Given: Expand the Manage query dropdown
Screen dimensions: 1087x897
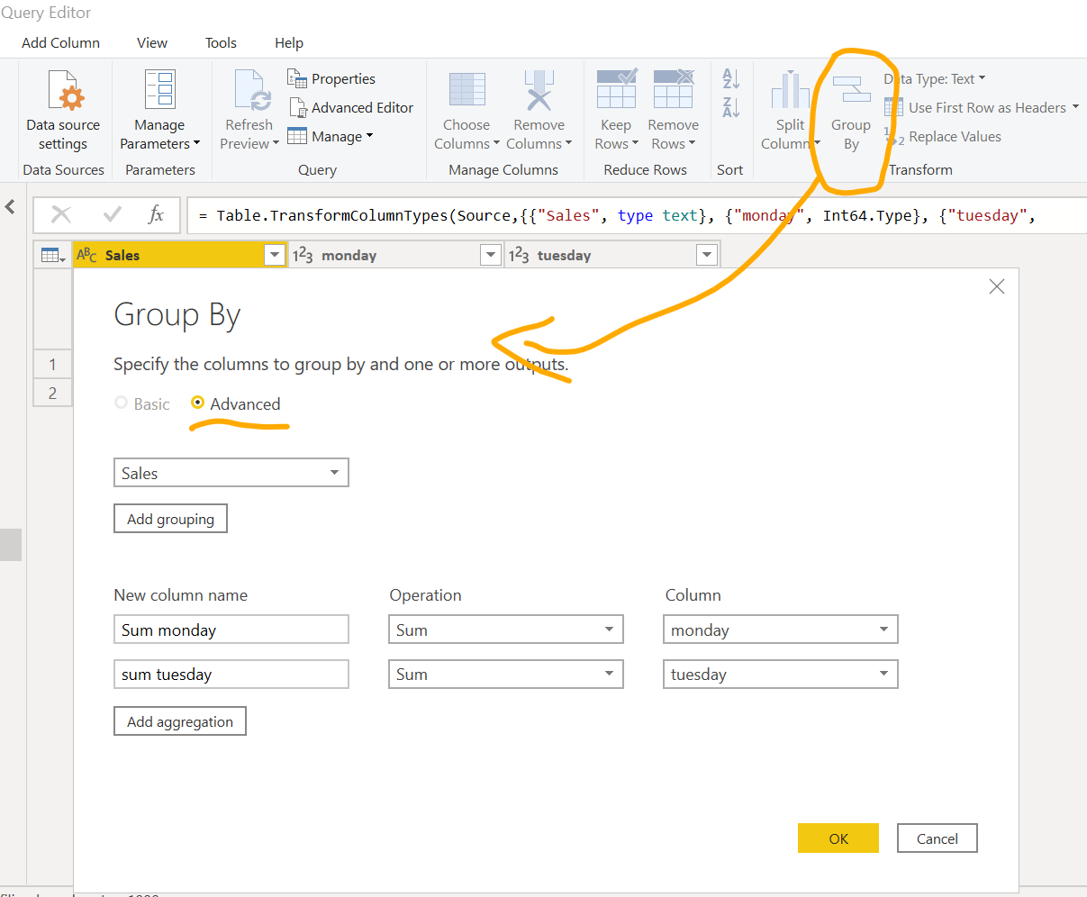Looking at the screenshot, I should [331, 136].
